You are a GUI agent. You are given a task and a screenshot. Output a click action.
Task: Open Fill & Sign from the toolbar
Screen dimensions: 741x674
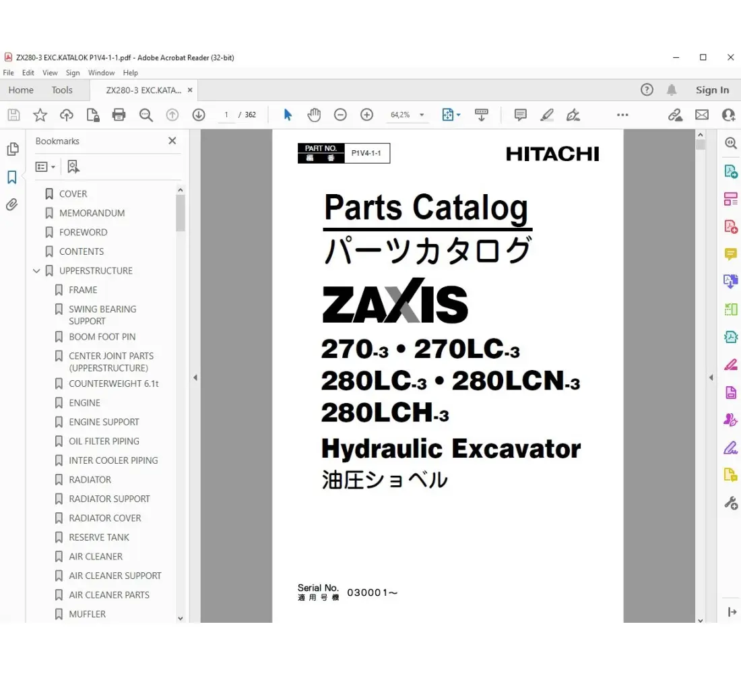pos(573,115)
